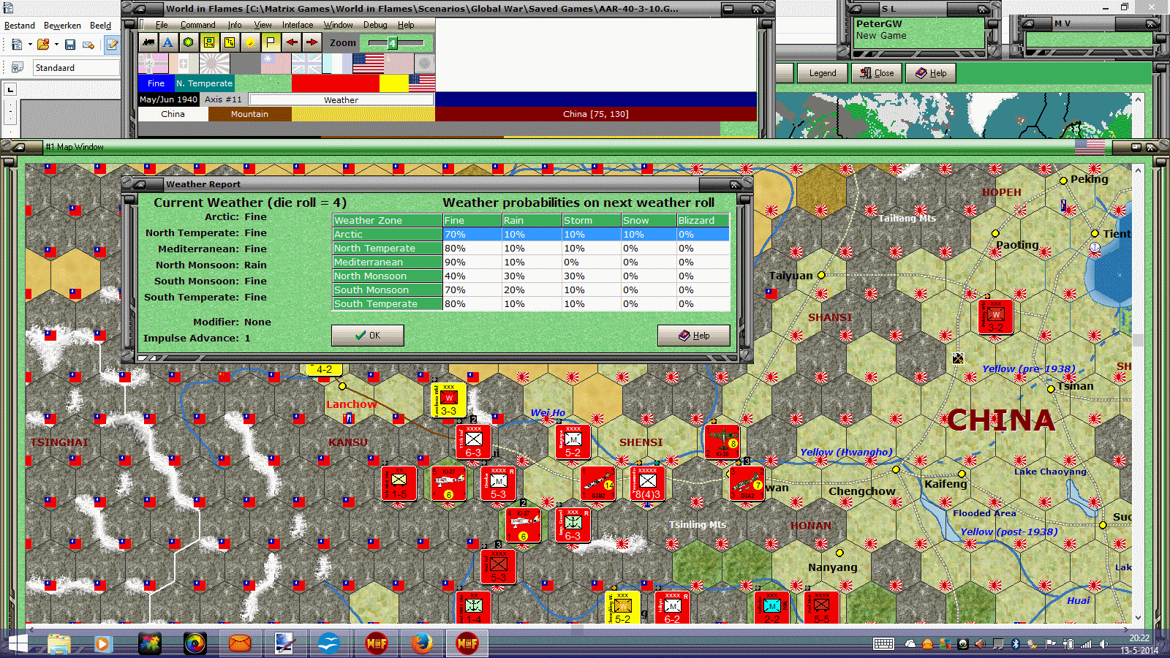The width and height of the screenshot is (1170, 658).
Task: Select the Arctic row in probabilities table
Action: click(531, 235)
